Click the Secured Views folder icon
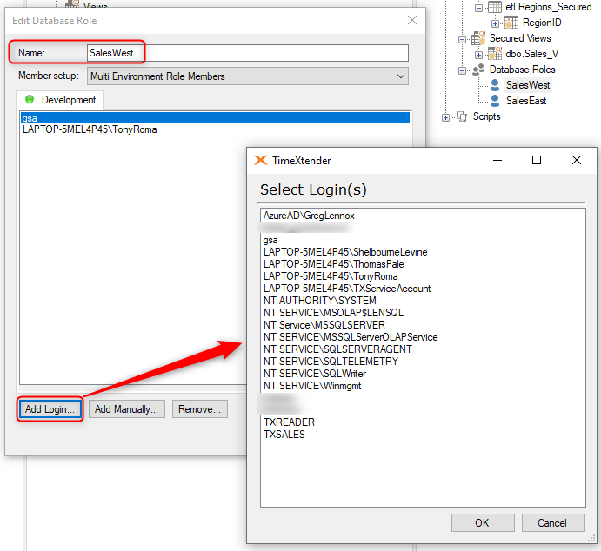This screenshot has width=601, height=551. click(478, 38)
